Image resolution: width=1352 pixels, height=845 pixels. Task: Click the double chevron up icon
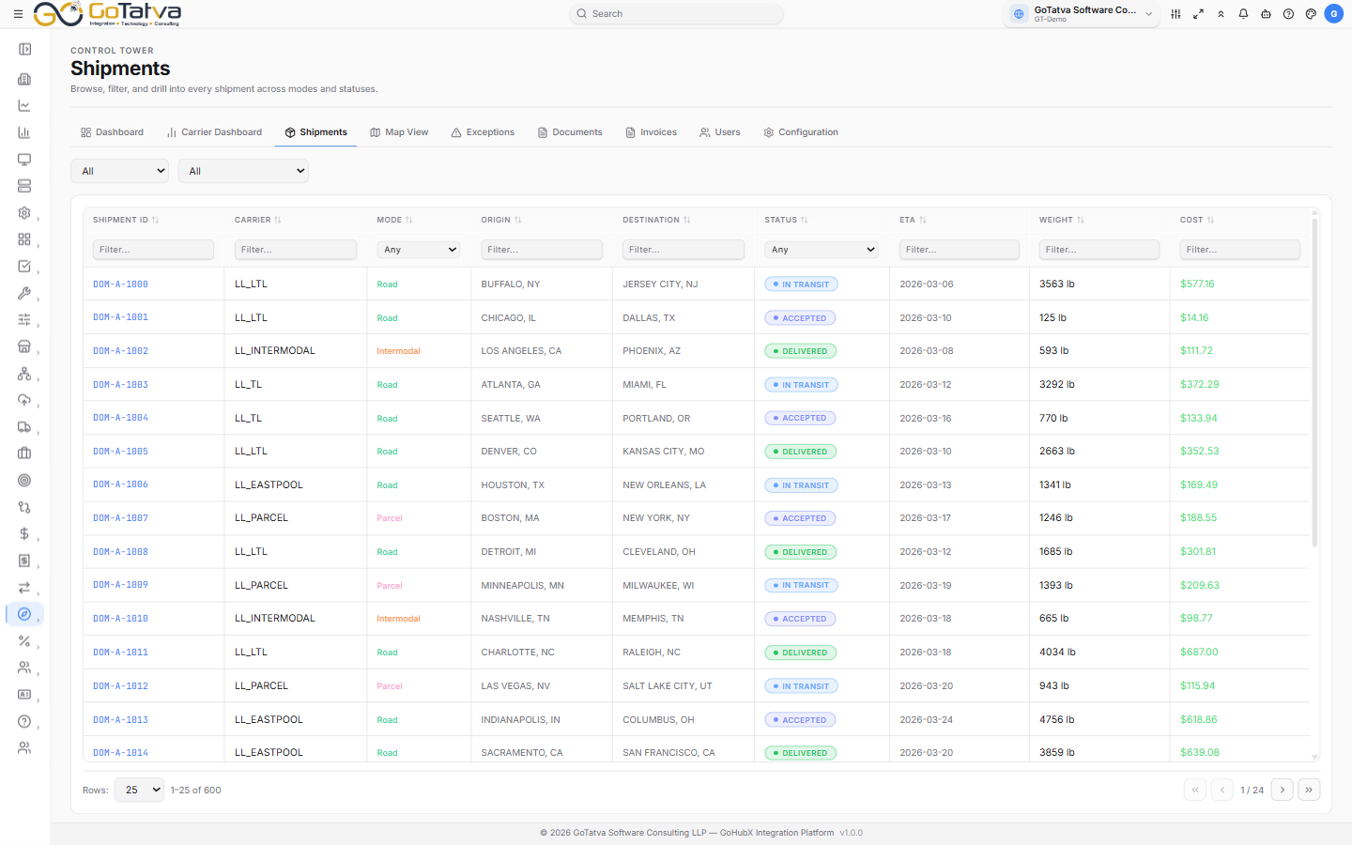pyautogui.click(x=1221, y=14)
